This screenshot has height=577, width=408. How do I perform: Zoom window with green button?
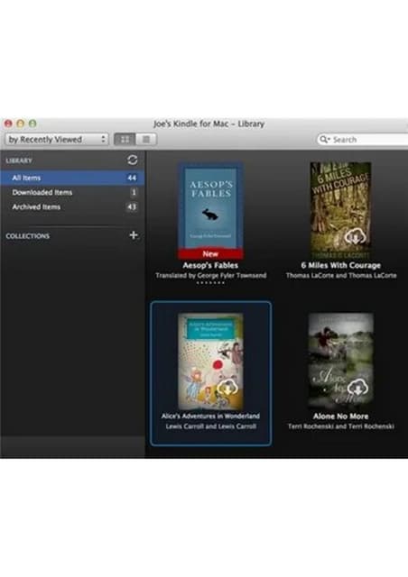tap(32, 124)
